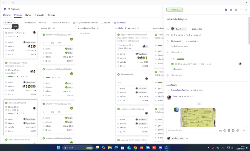Open customize (ปรับแต่ง) settings
The height and width of the screenshot is (151, 250).
pyautogui.click(x=106, y=23)
